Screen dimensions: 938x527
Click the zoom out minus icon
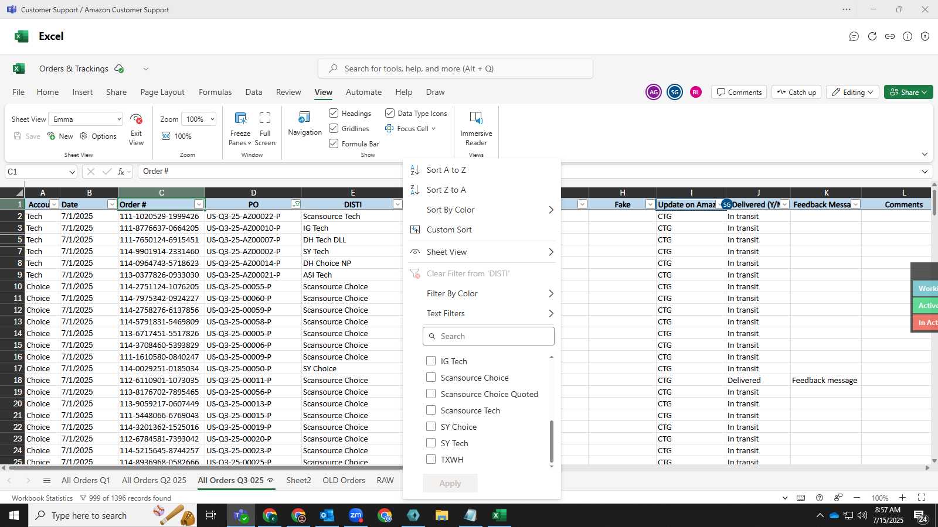pos(857,498)
